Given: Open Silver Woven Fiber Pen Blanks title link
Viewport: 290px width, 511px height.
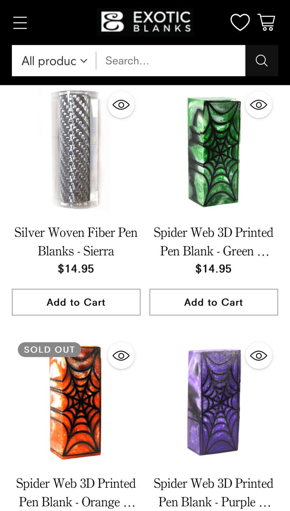Looking at the screenshot, I should click(x=76, y=242).
